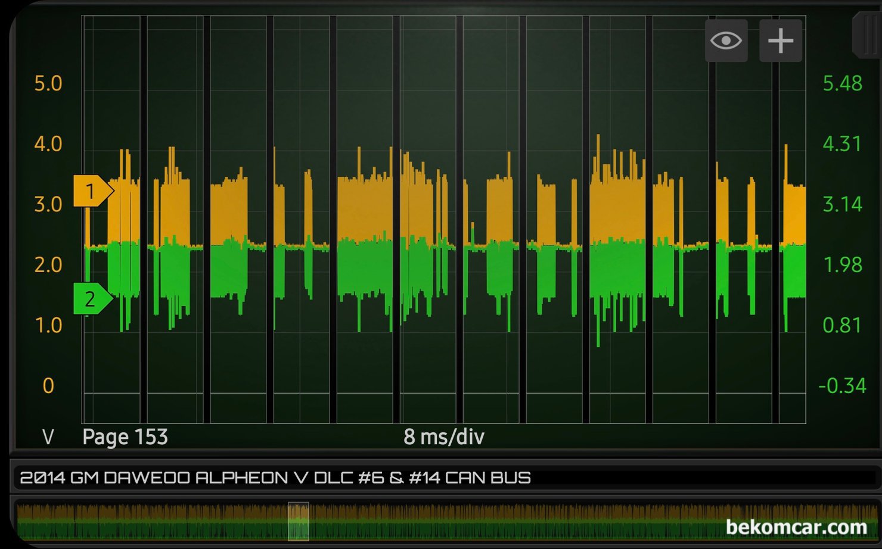Click the orange 0 volt axis label
The width and height of the screenshot is (882, 549).
(48, 386)
